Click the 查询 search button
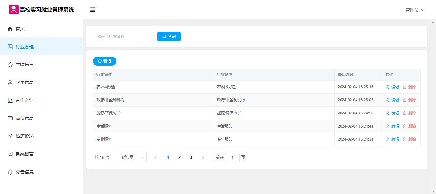Screen dimensions: 436x194 click(169, 36)
